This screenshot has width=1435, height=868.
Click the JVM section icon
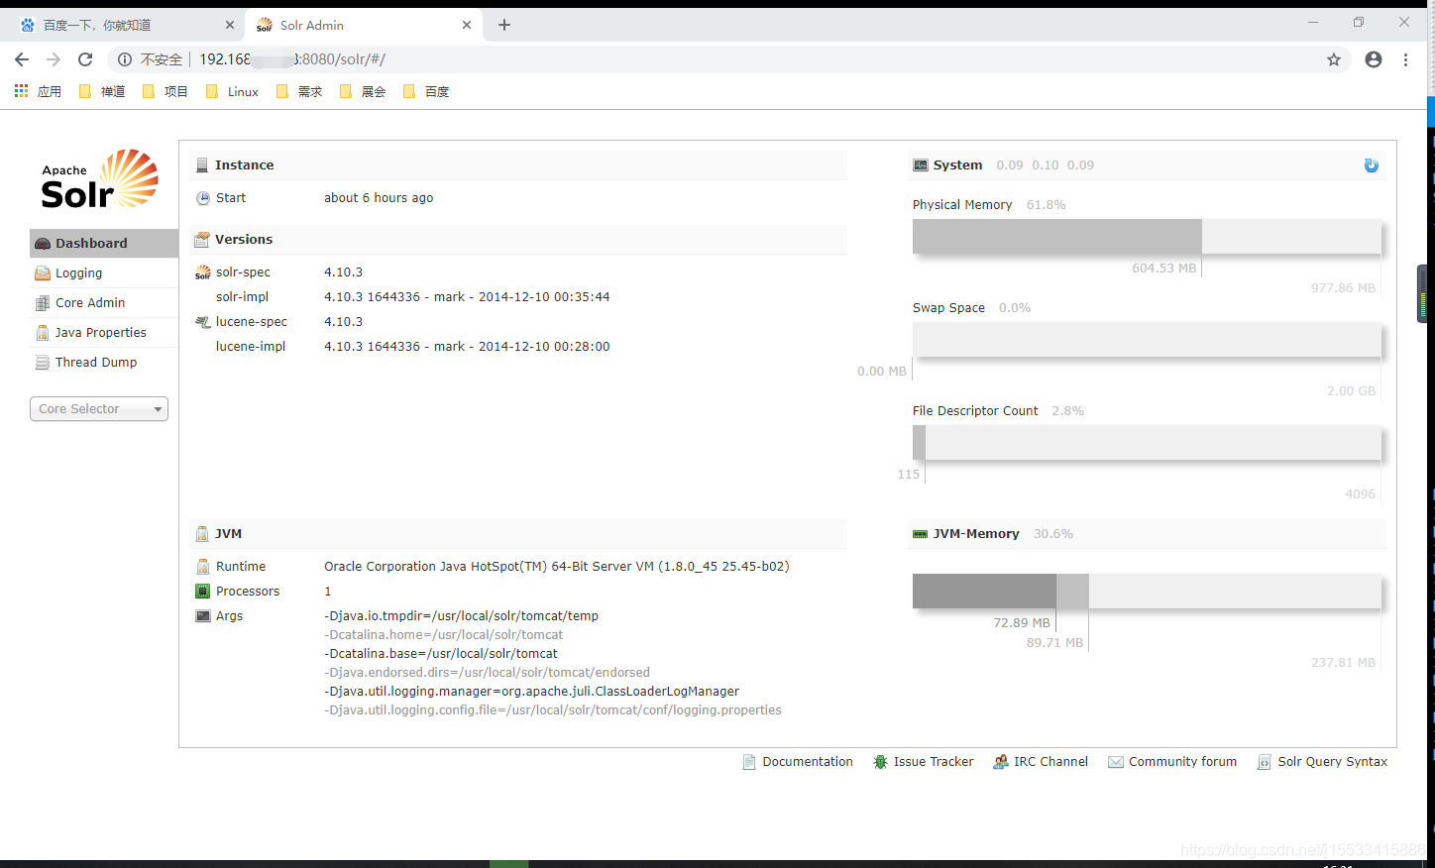[202, 534]
